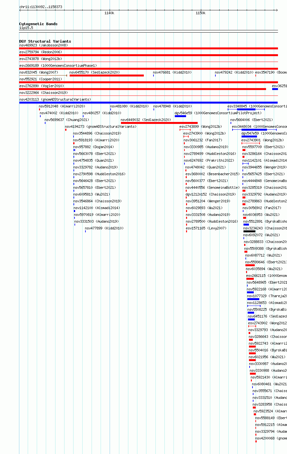Screen dimensions: 287x454
Task: Open nsv4194273 (gnomADStructuralVariants) entry
Action: coord(101,126)
